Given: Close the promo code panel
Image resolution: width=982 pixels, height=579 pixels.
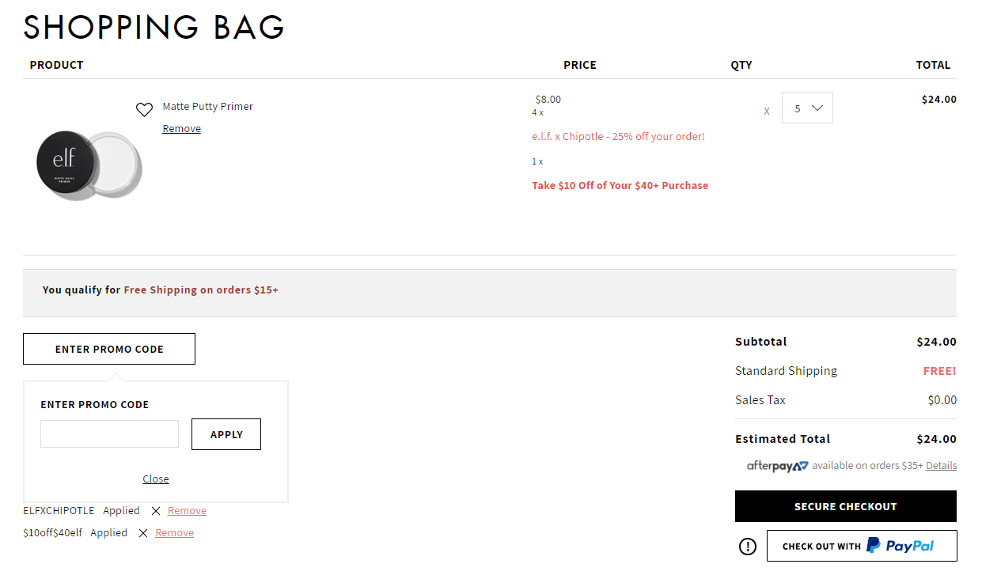Looking at the screenshot, I should (156, 479).
